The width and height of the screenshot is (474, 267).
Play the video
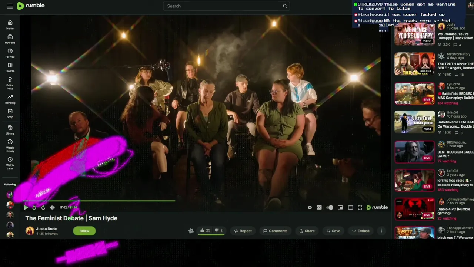click(x=26, y=208)
